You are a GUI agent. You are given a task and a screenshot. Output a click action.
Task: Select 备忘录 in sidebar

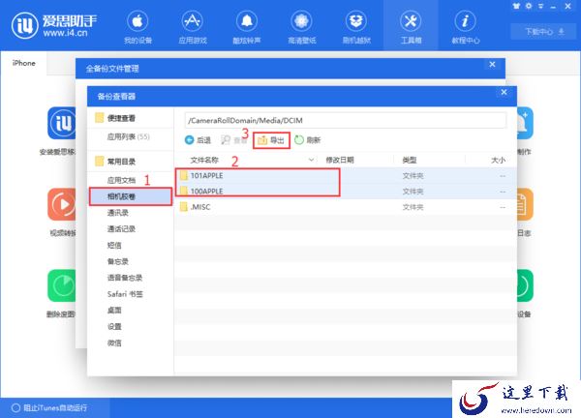click(117, 262)
